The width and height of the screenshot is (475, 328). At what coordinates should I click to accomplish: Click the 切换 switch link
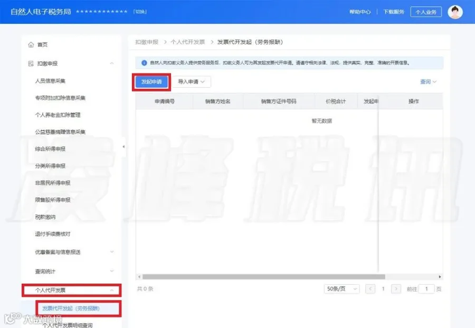[x=140, y=12]
